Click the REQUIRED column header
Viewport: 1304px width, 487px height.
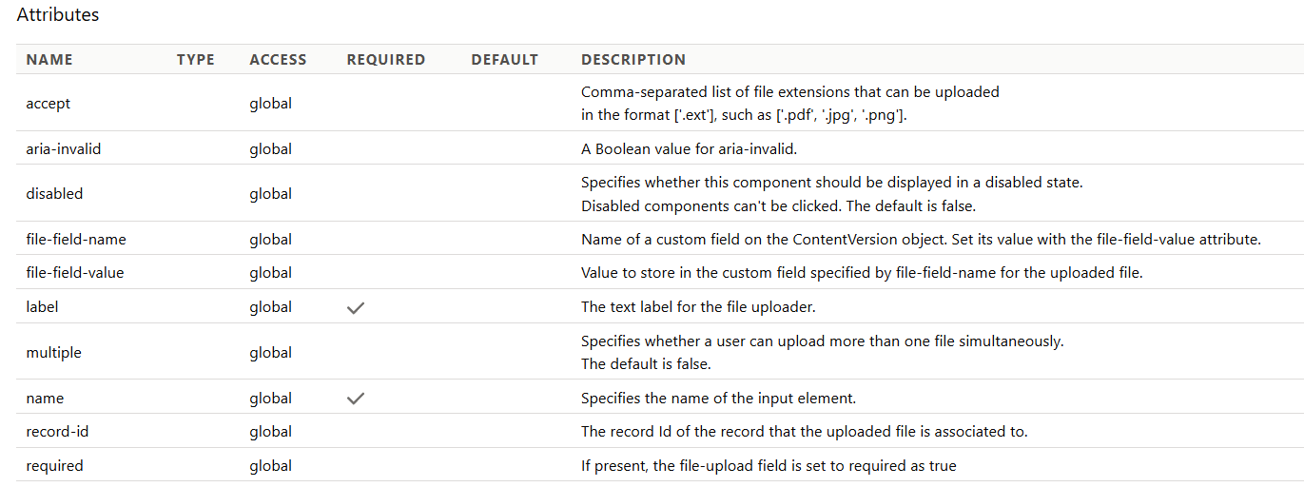(386, 59)
